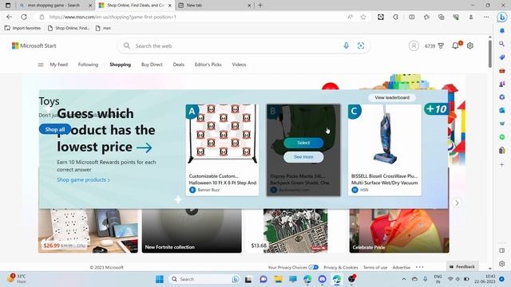Open the New Fortnite collection tile
The width and height of the screenshot is (511, 287).
click(x=192, y=230)
